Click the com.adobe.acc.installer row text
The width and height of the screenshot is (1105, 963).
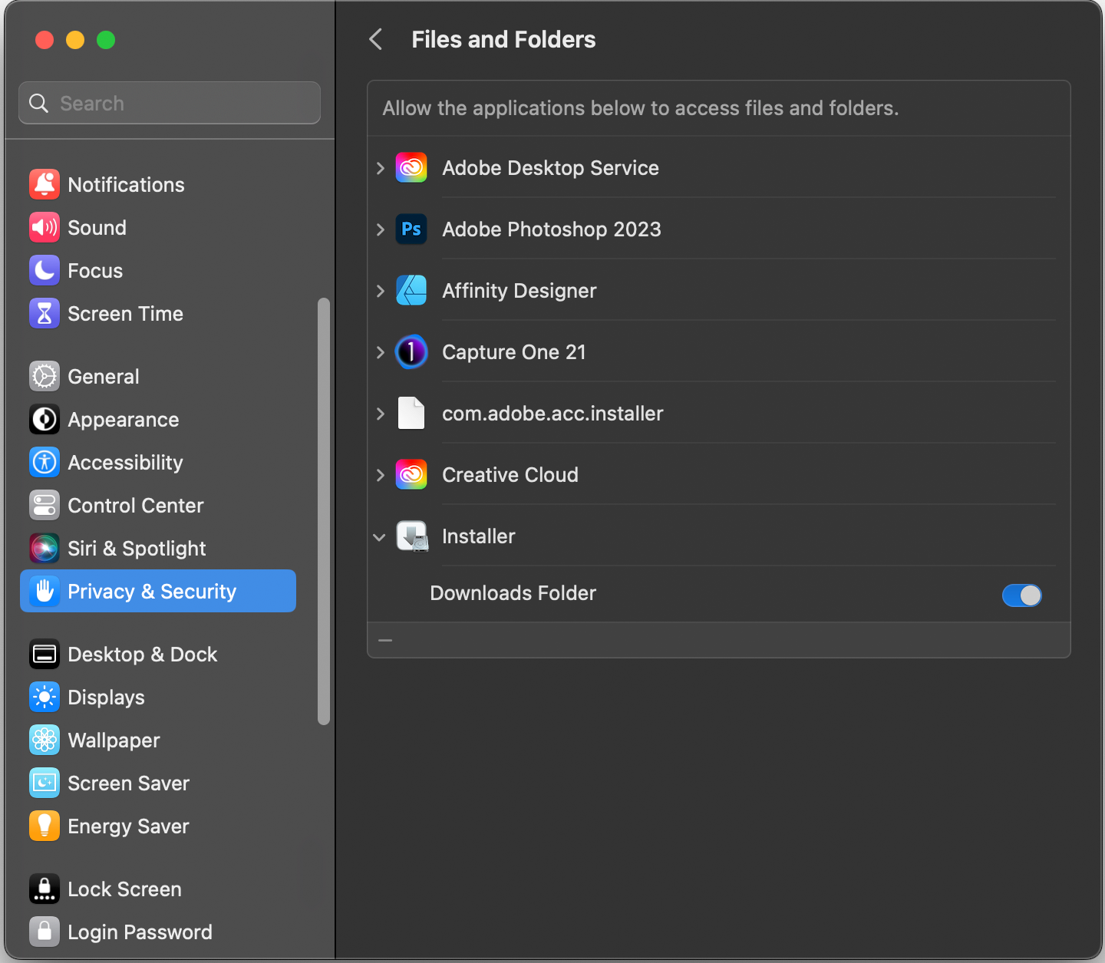pos(552,414)
